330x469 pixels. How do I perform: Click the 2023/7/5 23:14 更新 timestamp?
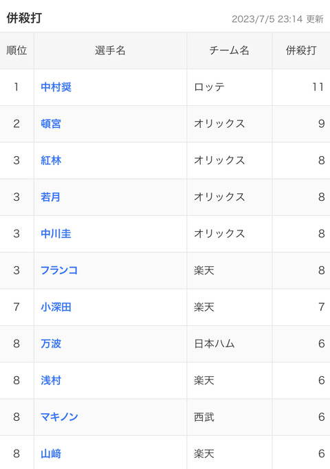point(277,19)
